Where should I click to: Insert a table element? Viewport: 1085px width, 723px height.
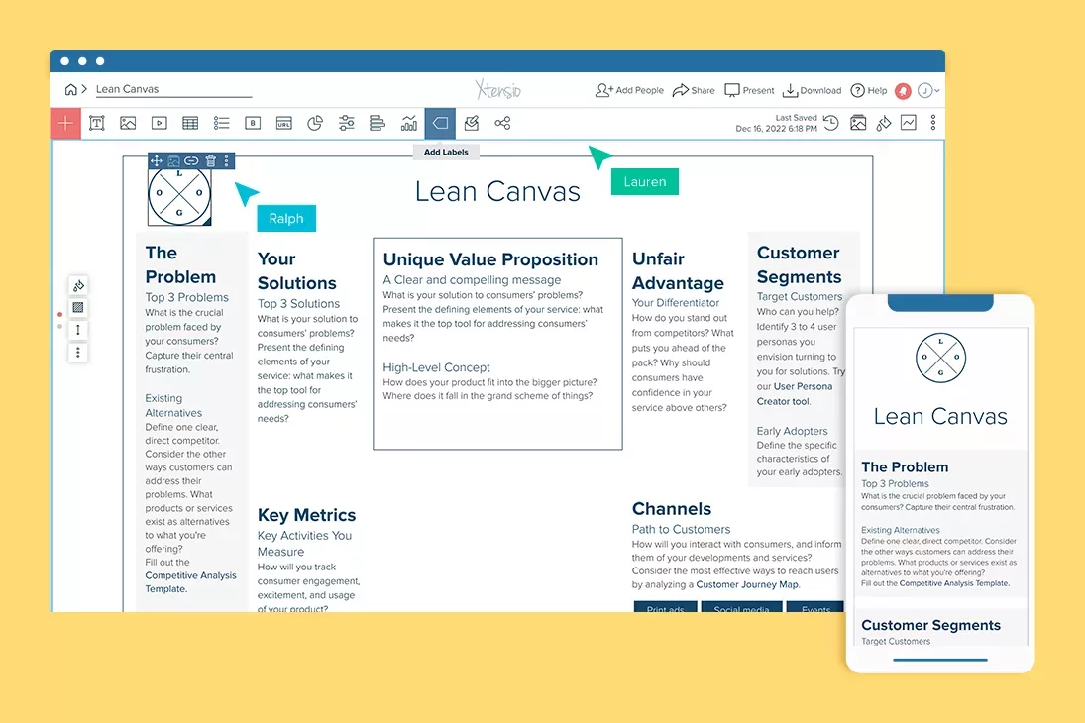pos(190,123)
